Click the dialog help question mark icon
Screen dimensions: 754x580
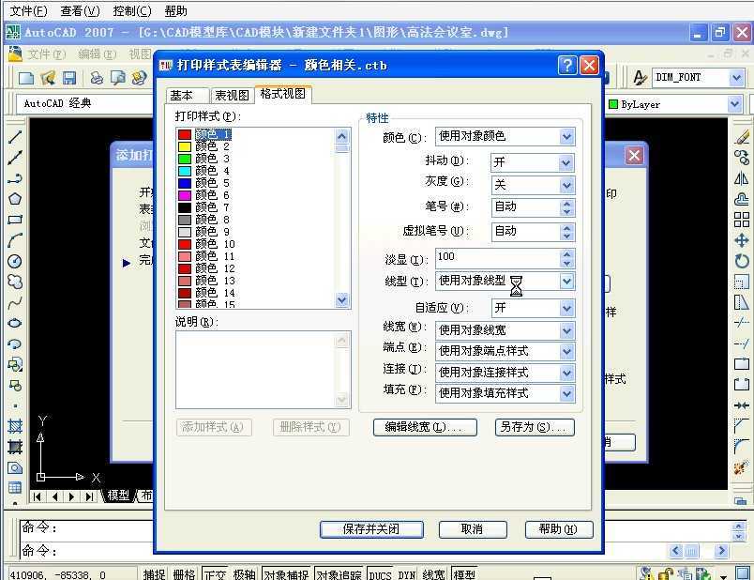click(567, 65)
